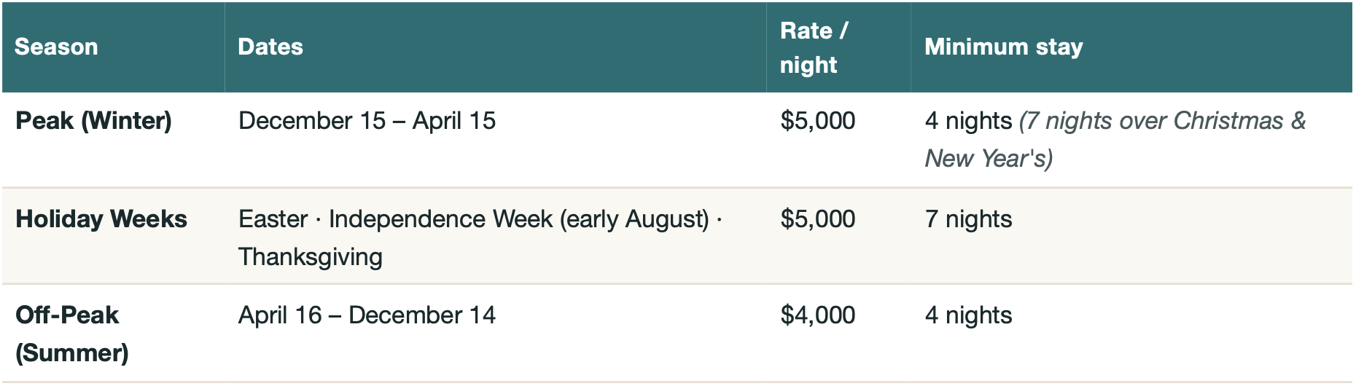Click the italic Christmas & New Year's note
Viewport: 1356px width, 386px height.
[1115, 139]
